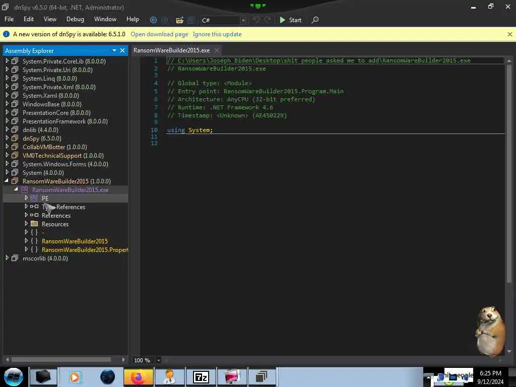This screenshot has width=516, height=387.
Task: Click assembly icon next to System.Private.CoreLib
Action: [15, 61]
